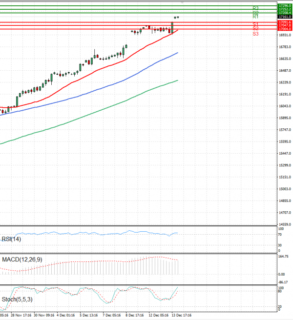Viewport: 293px width, 320px height.
Task: Click the 14559.0 price axis value
Action: coord(285,224)
